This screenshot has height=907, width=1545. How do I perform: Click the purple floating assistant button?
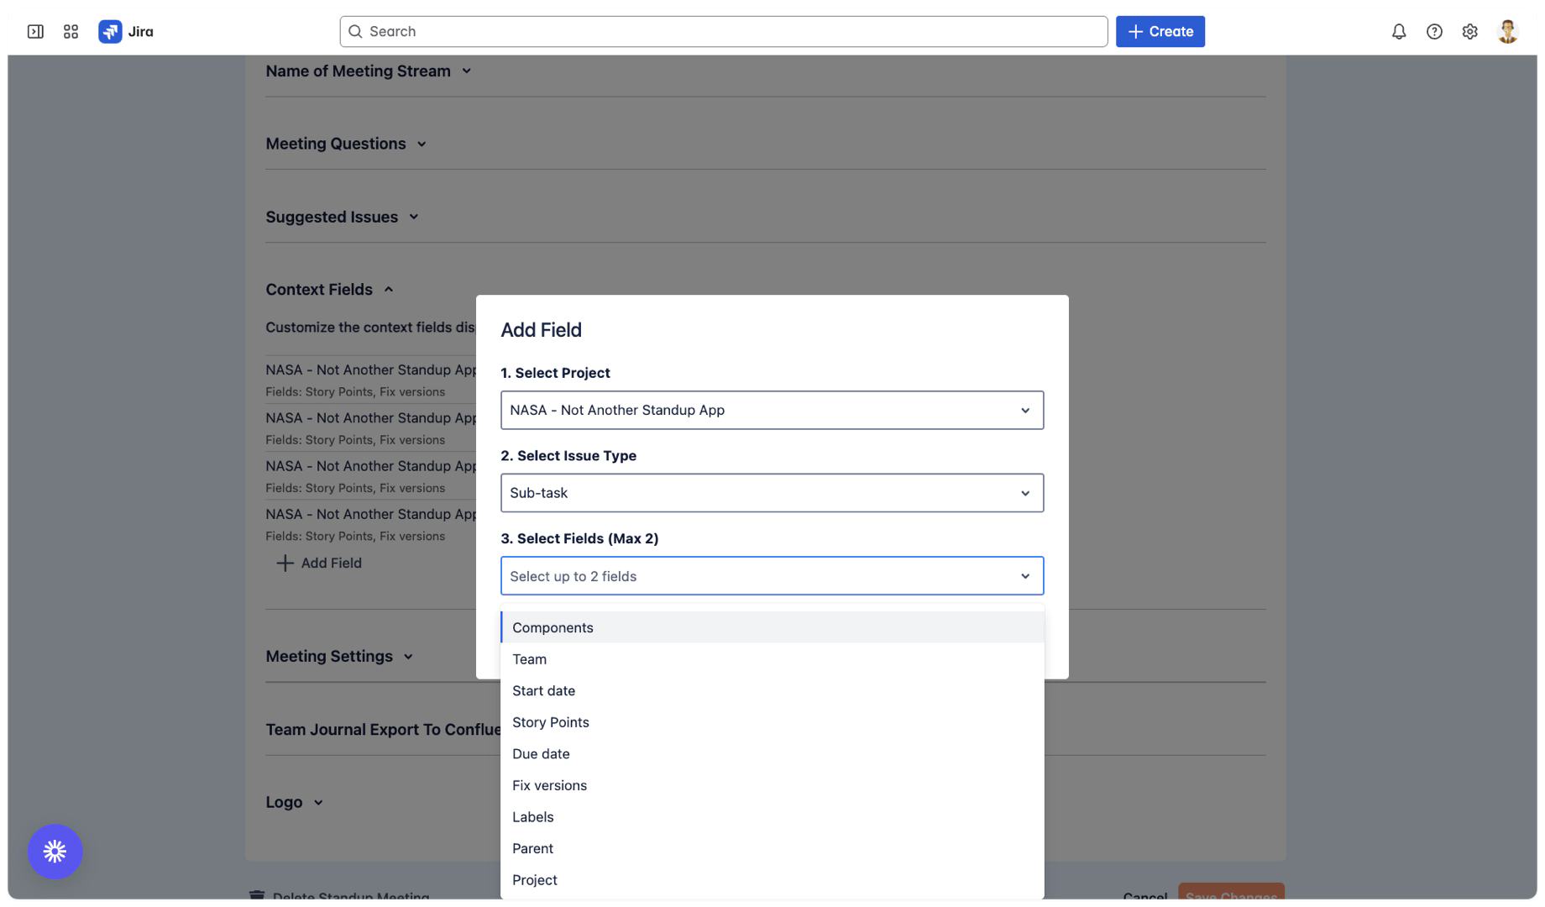[55, 851]
